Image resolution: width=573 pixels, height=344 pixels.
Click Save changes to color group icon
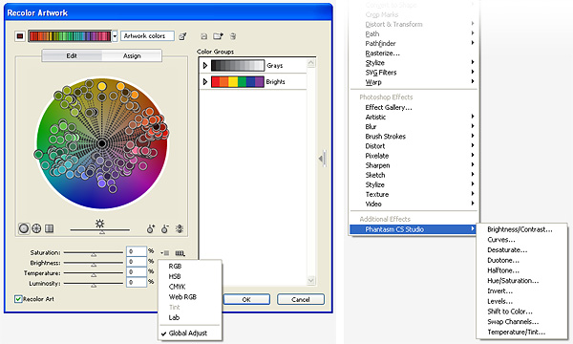click(x=204, y=36)
